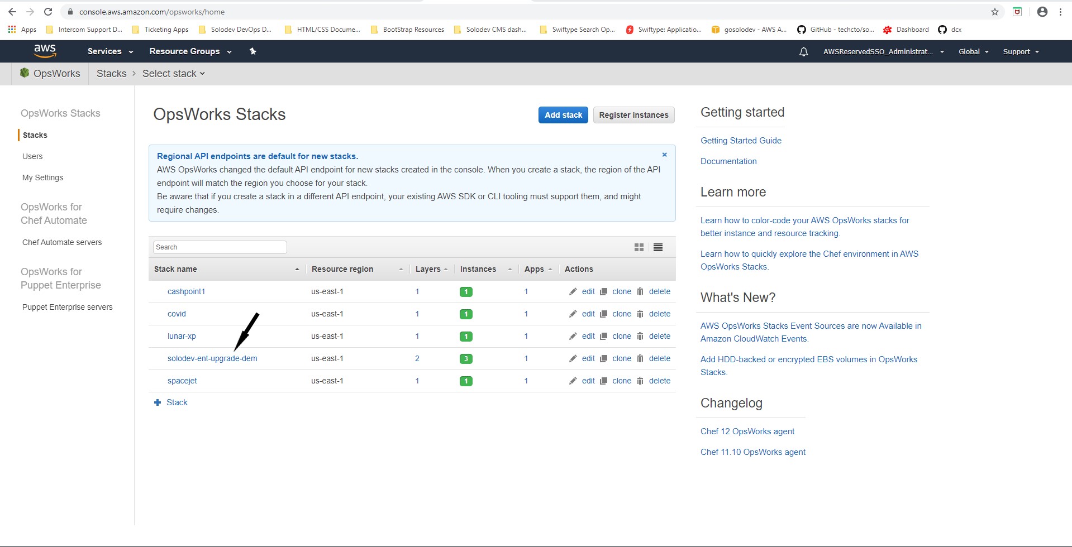
Task: Click the Stacks breadcrumb link
Action: 111,74
